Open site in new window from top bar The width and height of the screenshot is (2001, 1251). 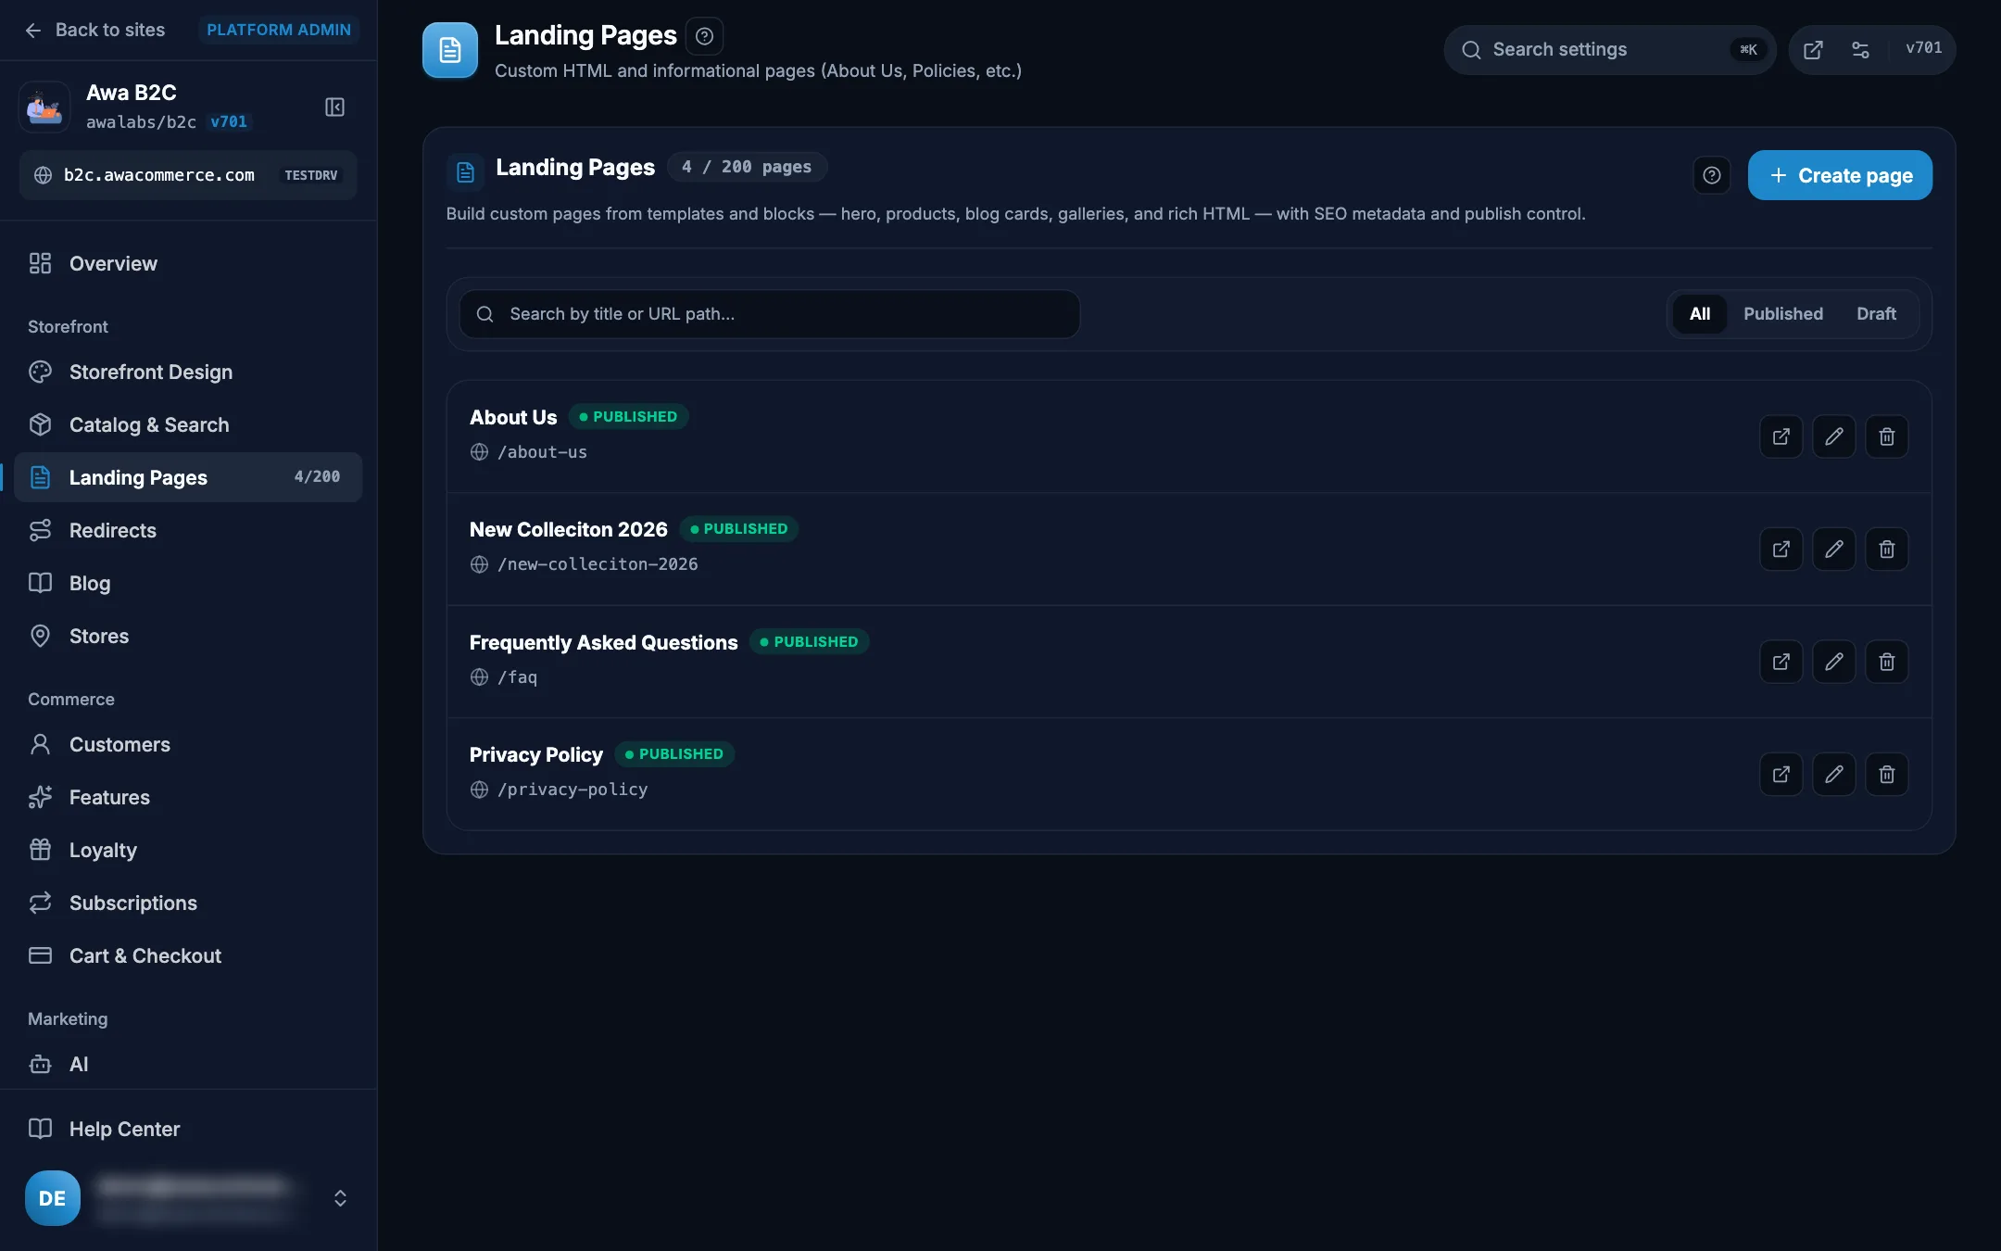point(1813,50)
